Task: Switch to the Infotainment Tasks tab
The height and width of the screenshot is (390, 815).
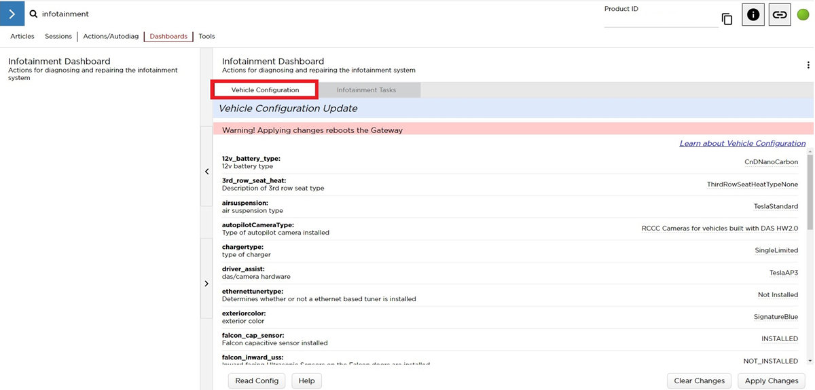Action: tap(366, 90)
